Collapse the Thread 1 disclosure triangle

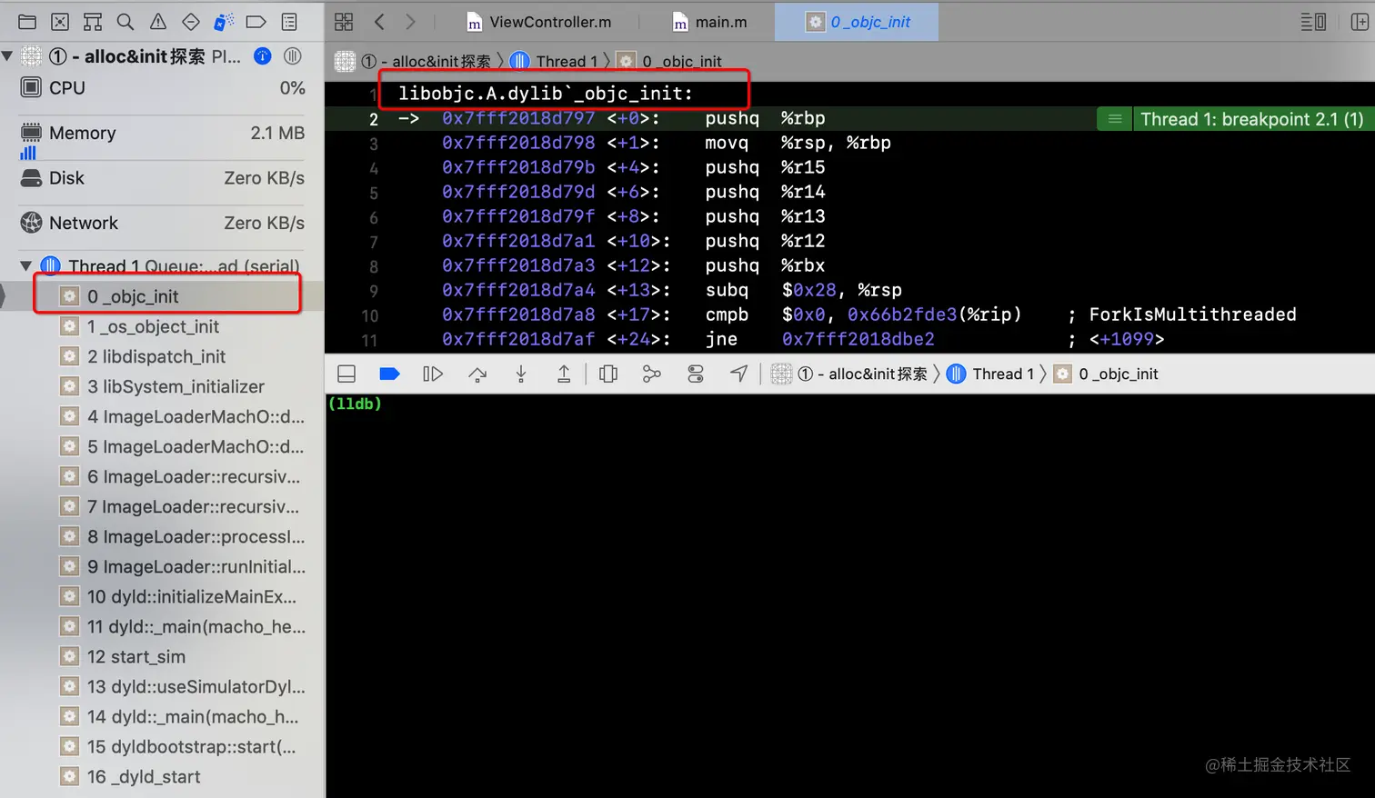click(x=25, y=266)
